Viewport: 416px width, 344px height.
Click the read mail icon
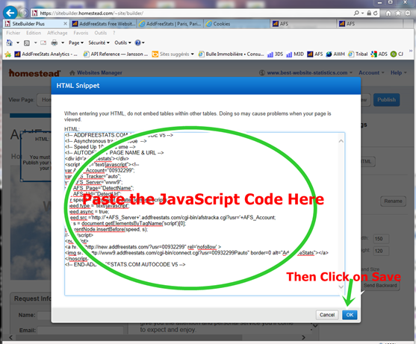click(x=43, y=43)
